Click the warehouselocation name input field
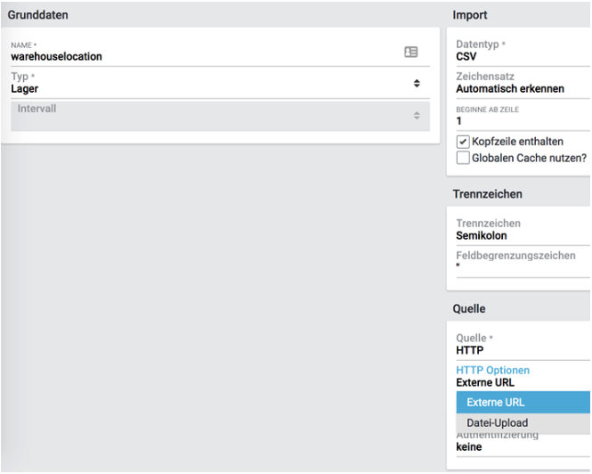 tap(196, 56)
